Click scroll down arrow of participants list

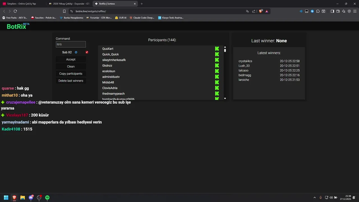coord(225,98)
